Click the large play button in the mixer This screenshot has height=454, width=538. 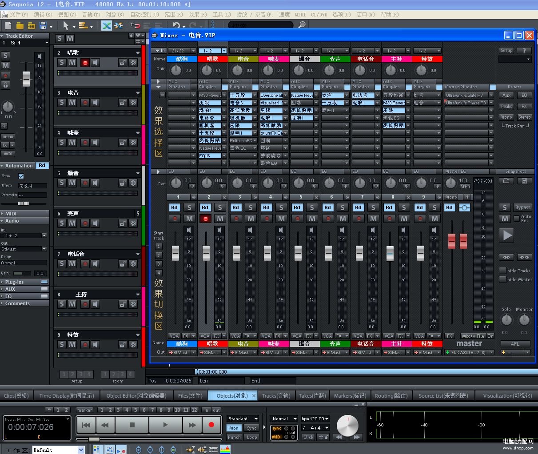click(507, 235)
